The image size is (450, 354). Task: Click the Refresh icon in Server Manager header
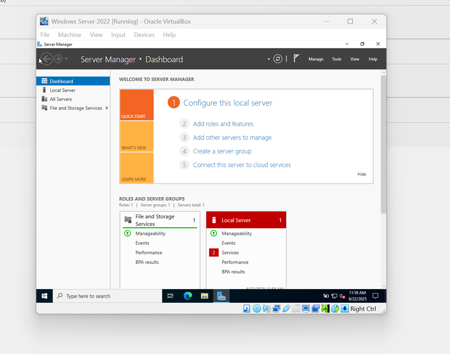coord(277,59)
